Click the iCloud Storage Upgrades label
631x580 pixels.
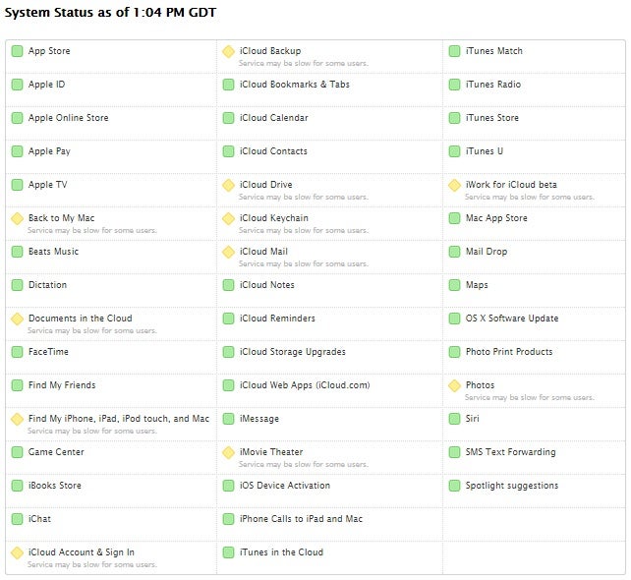click(x=293, y=352)
